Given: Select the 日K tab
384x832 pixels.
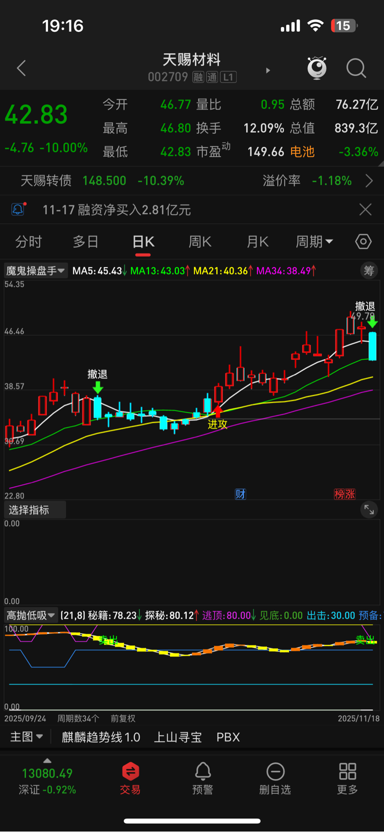Looking at the screenshot, I should coord(143,242).
